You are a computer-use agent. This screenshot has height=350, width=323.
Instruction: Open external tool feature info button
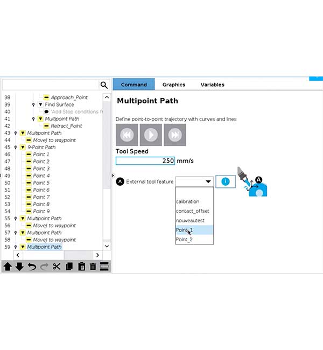click(x=226, y=181)
